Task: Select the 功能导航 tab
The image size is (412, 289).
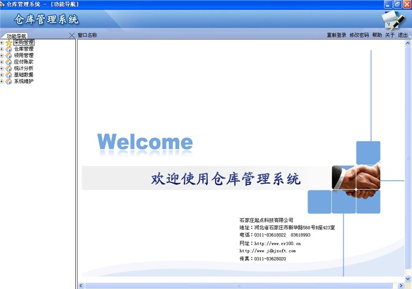Action: 16,36
